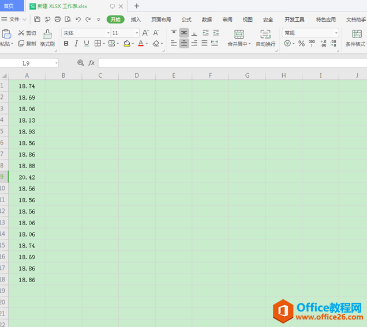Open the number format dropdown
367x327 pixels.
point(336,33)
